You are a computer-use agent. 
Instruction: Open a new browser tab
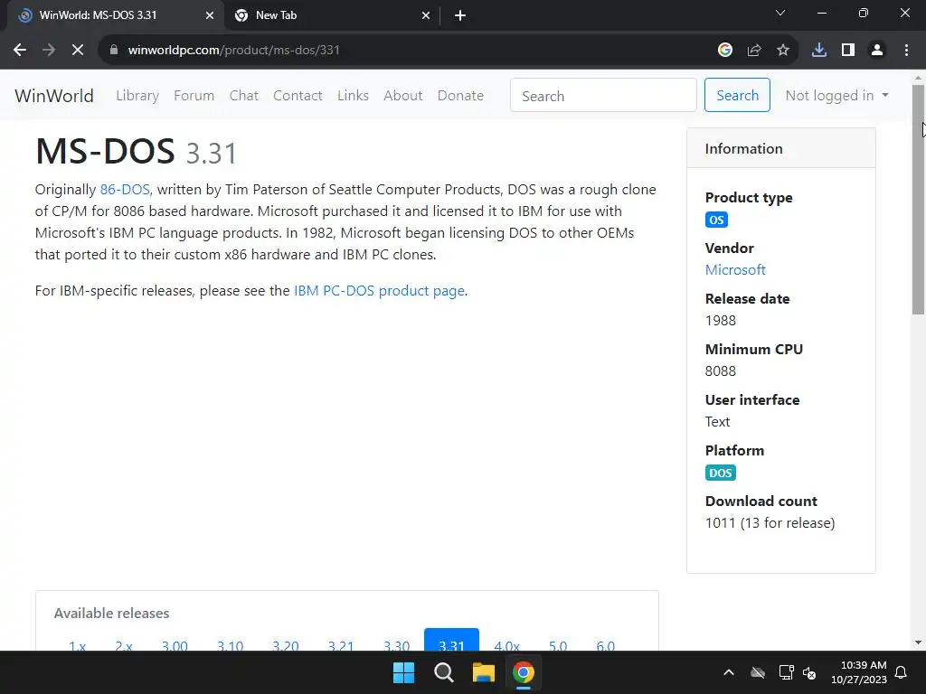pyautogui.click(x=460, y=16)
